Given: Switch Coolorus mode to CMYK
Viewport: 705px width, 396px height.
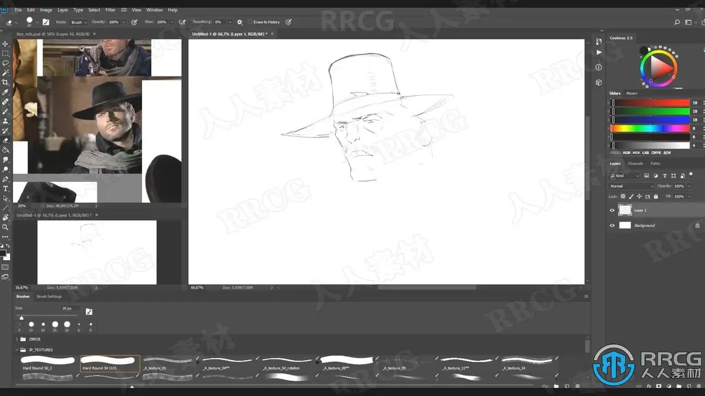Looking at the screenshot, I should tap(657, 153).
